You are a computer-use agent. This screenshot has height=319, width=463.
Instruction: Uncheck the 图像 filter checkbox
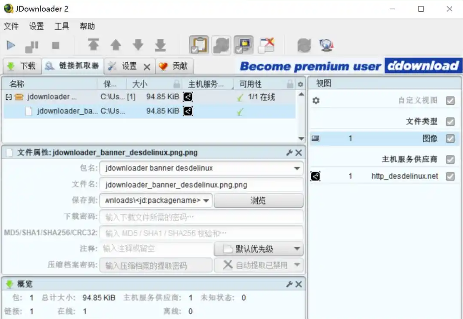coord(450,138)
